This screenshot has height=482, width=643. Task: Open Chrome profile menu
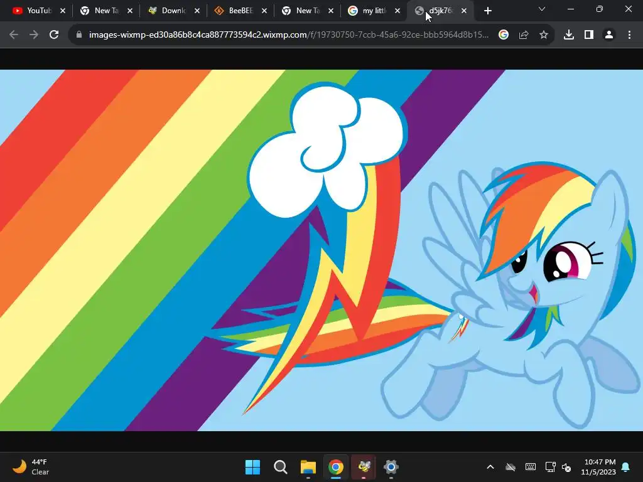click(x=609, y=35)
